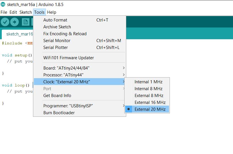Viewport: 233px width, 154px height.
Task: Click the Upload arrow toolbar icon
Action: pos(14,22)
